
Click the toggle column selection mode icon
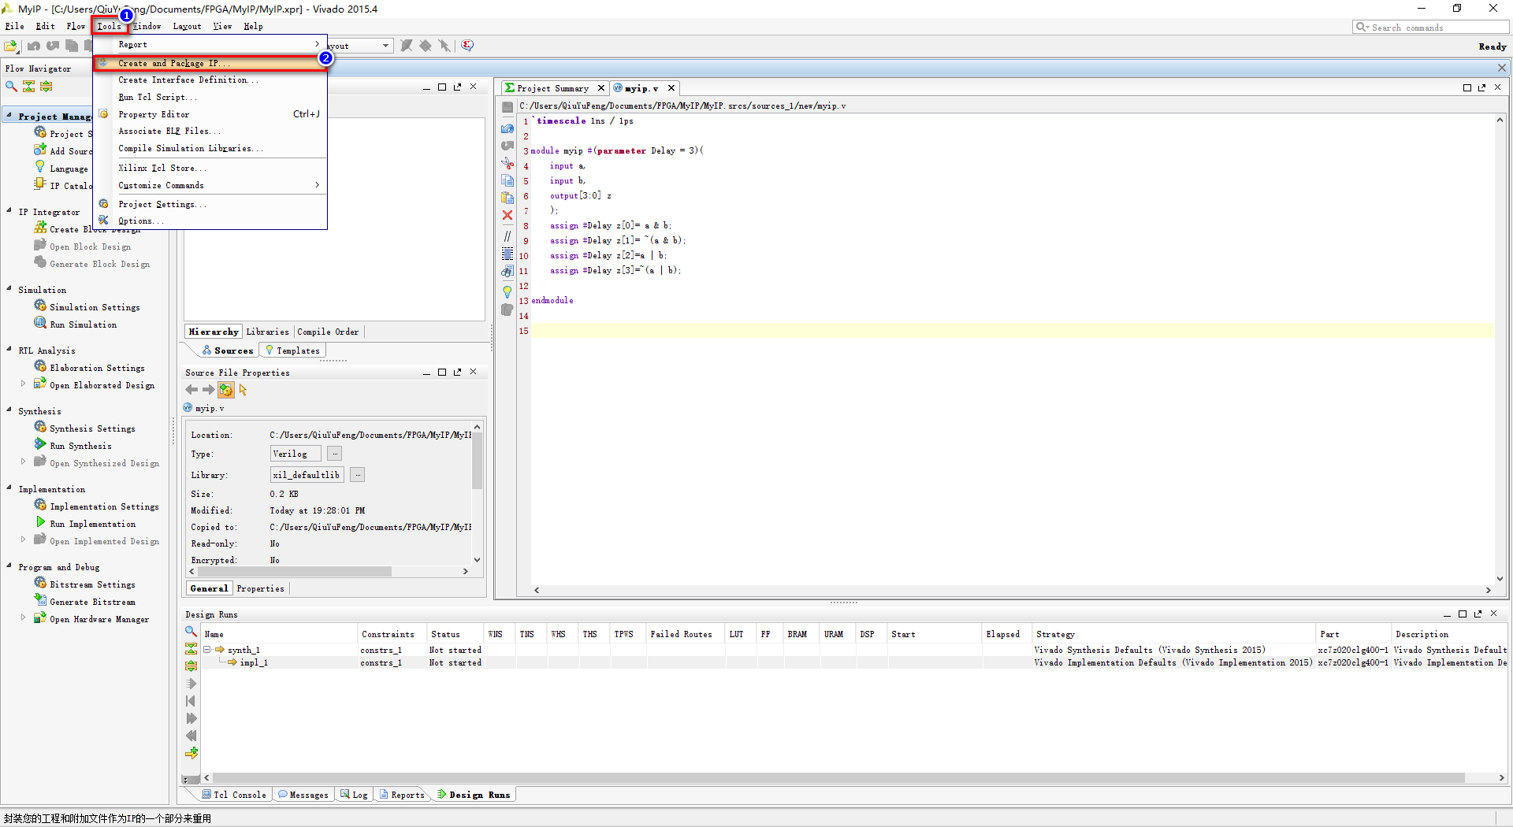pyautogui.click(x=507, y=254)
